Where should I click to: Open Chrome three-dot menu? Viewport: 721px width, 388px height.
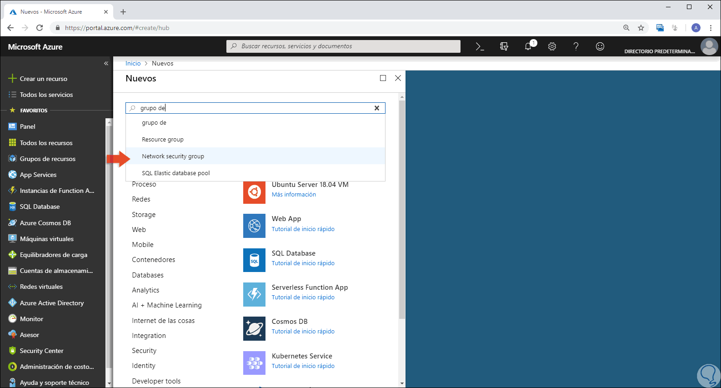pos(711,28)
